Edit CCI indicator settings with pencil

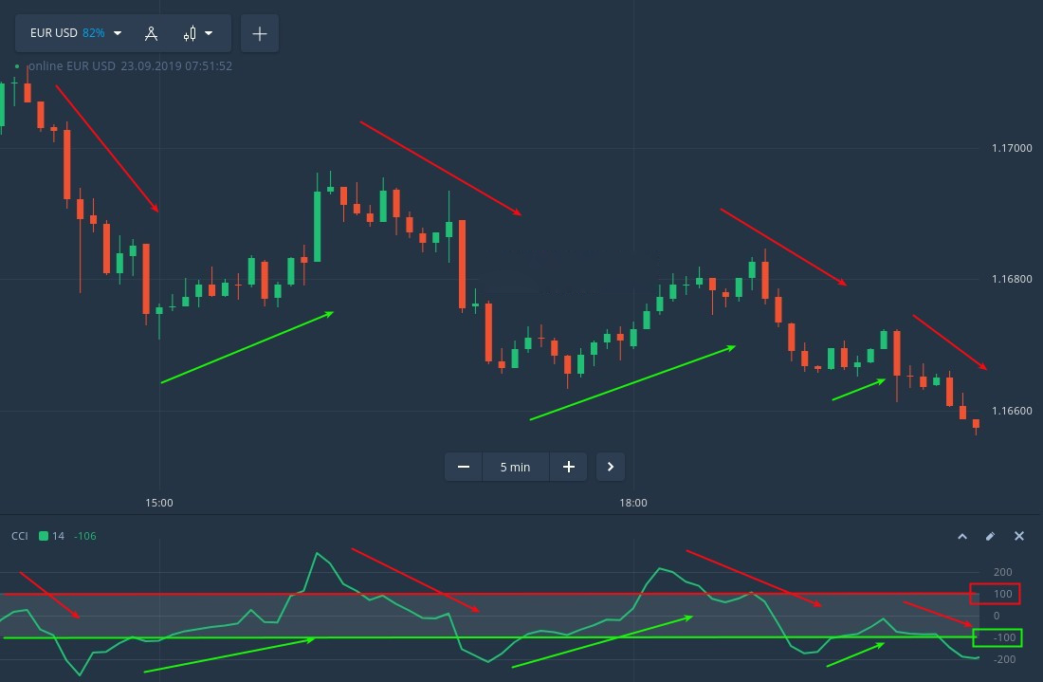coord(991,536)
